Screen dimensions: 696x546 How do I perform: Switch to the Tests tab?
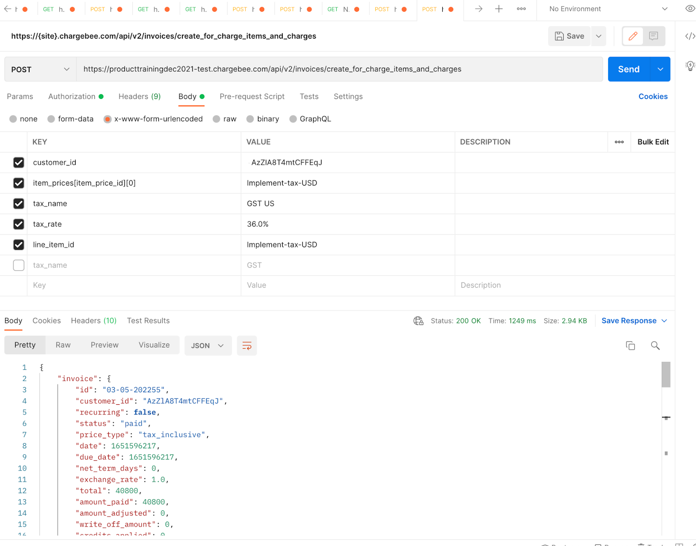click(x=309, y=96)
